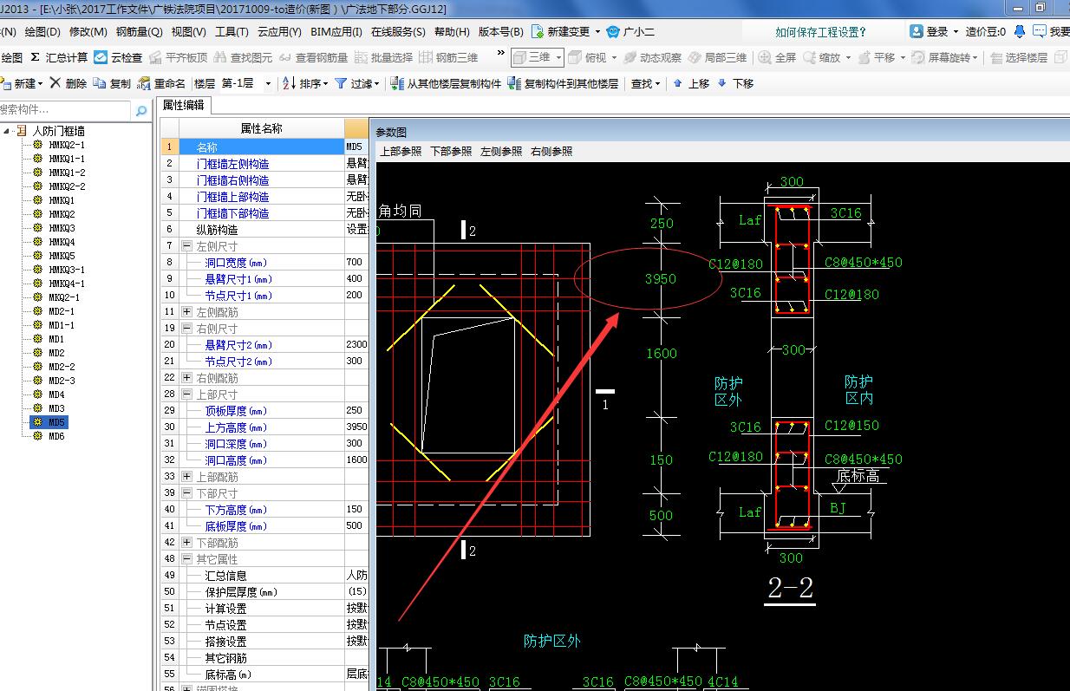Image resolution: width=1070 pixels, height=691 pixels.
Task: Click 复制构件到其他楼层 icon
Action: pyautogui.click(x=514, y=83)
